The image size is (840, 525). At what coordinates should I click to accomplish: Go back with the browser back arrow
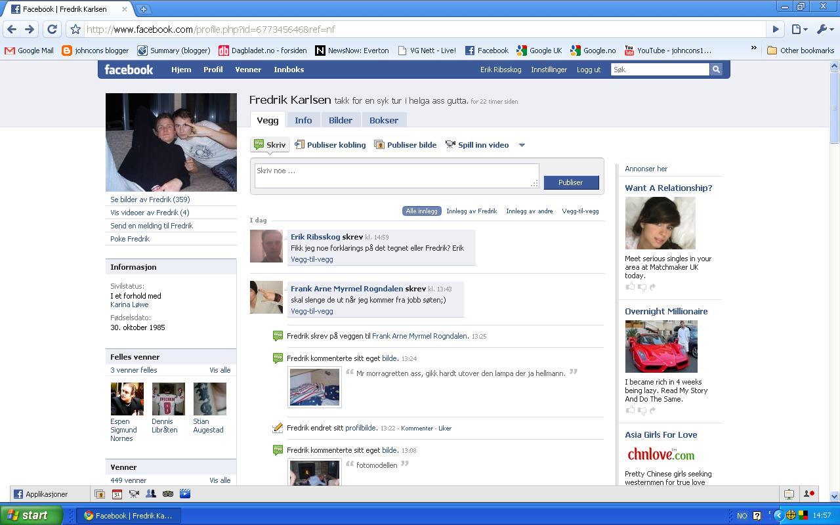tap(11, 30)
